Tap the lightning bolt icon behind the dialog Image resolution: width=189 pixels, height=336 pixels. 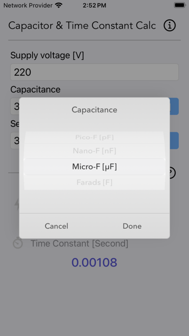[x=17, y=204]
